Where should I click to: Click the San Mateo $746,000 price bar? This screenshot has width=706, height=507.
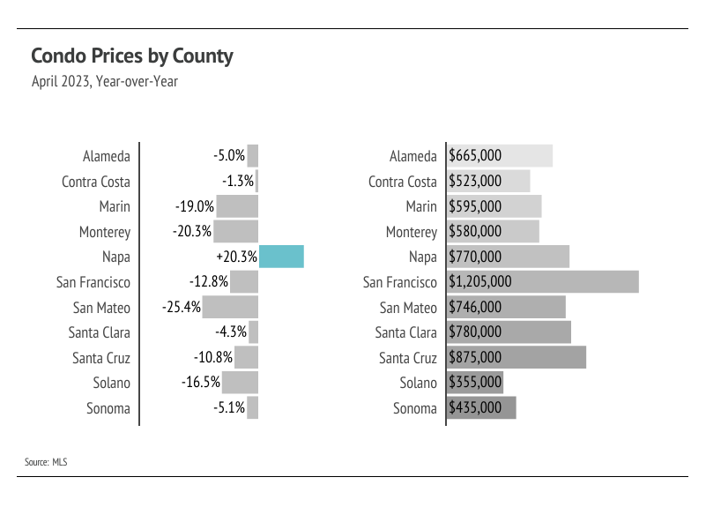click(506, 307)
